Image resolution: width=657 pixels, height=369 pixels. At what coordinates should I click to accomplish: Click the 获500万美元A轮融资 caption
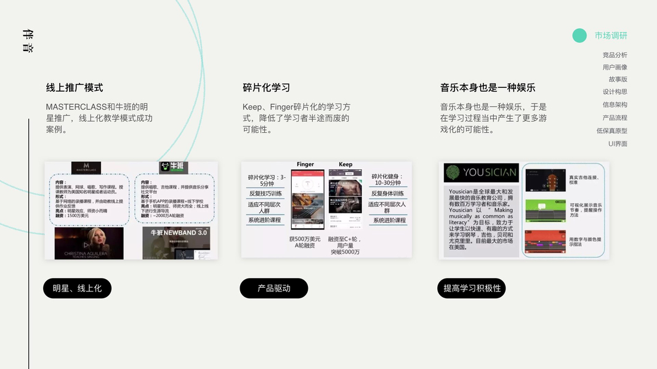tap(305, 242)
